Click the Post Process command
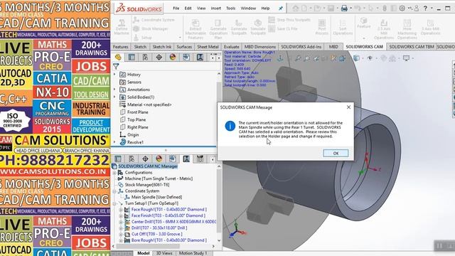The image size is (455, 256). click(x=321, y=27)
